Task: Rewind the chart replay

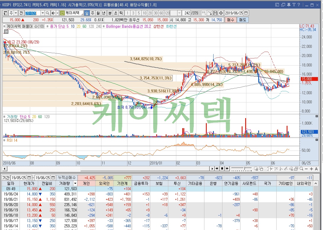Action: pos(217,169)
